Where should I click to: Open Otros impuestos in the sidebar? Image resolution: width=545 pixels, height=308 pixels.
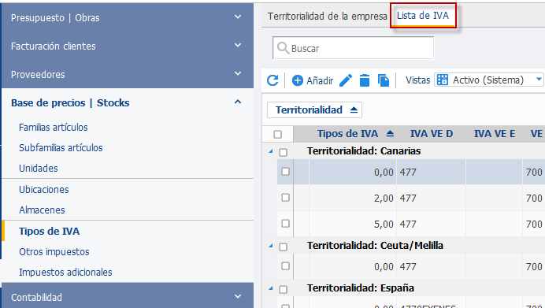tap(54, 252)
